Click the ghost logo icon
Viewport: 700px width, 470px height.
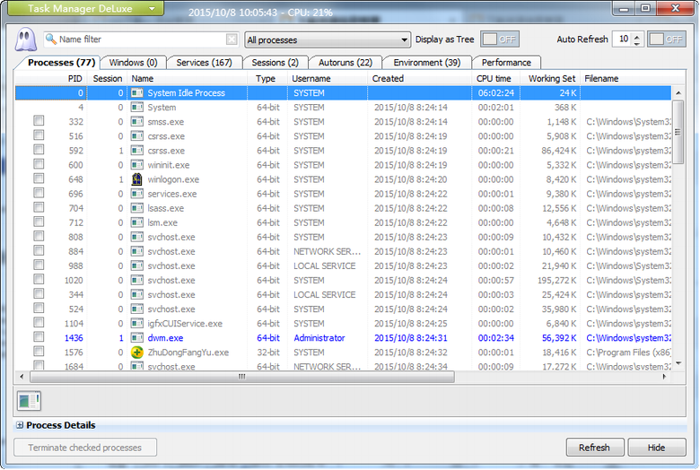(24, 39)
